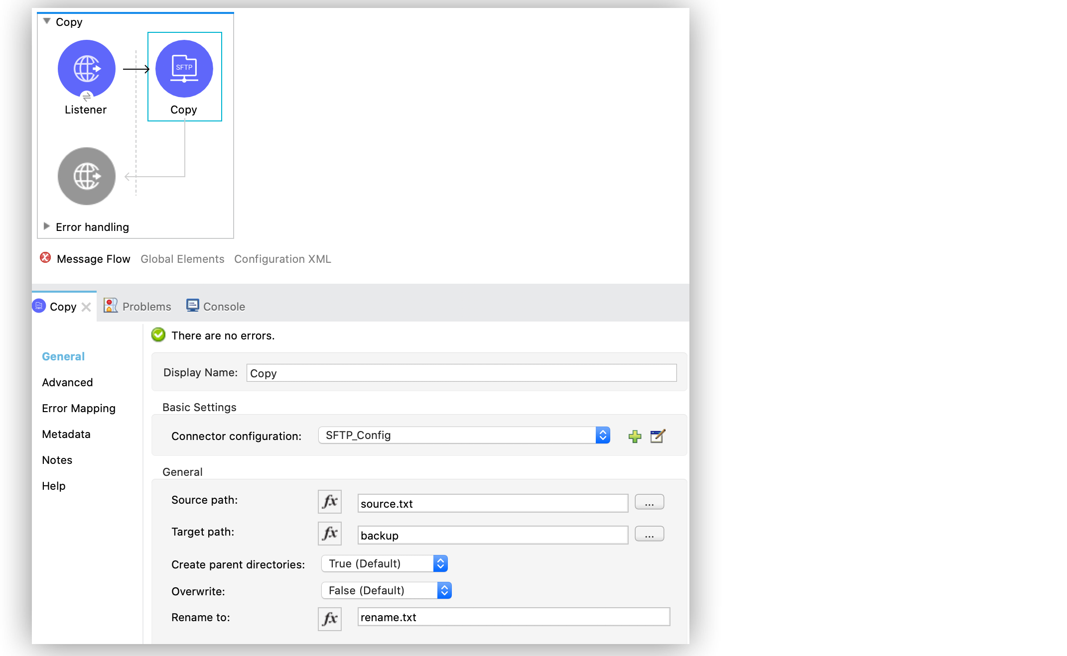
Task: Toggle expression mode for Source path
Action: [x=329, y=502]
